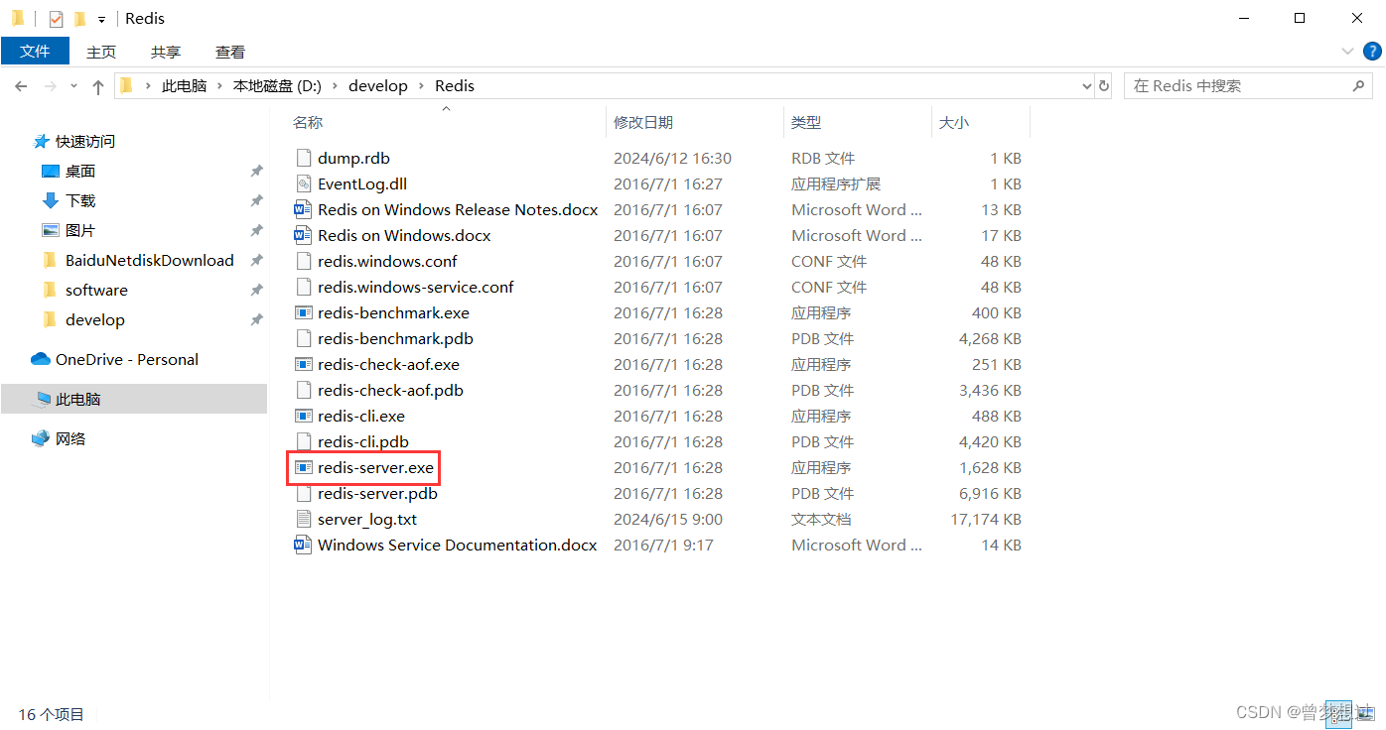Select 快速访问 in the navigation pane
1386x730 pixels.
(85, 141)
